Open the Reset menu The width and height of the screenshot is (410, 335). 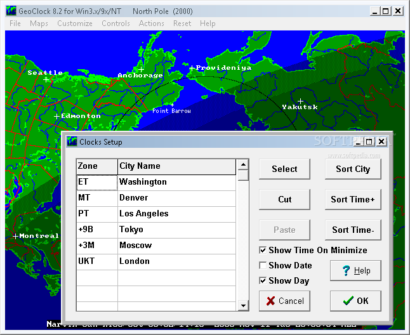pos(182,23)
